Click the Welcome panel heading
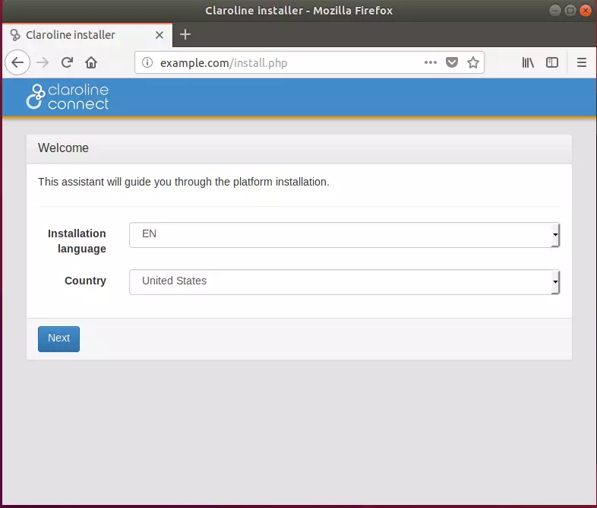 coord(63,148)
